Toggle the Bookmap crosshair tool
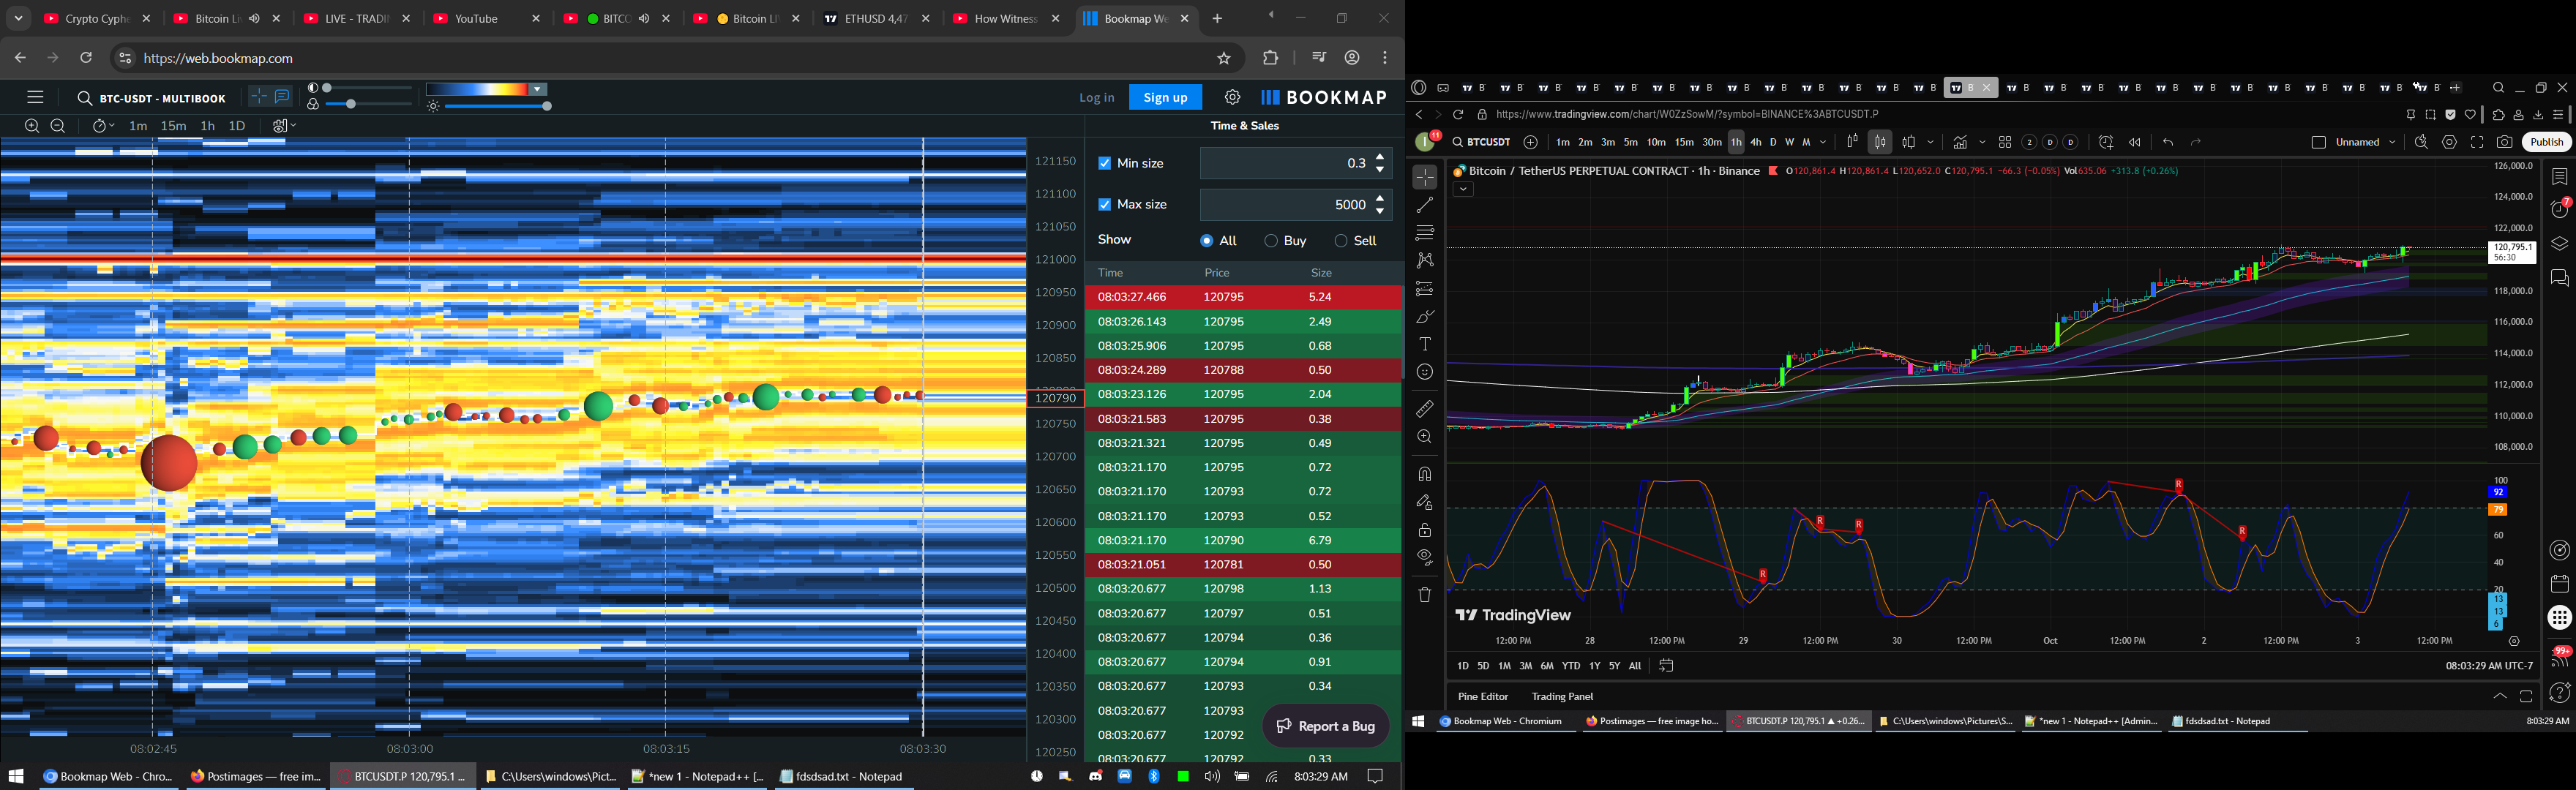This screenshot has width=2576, height=790. 258,96
